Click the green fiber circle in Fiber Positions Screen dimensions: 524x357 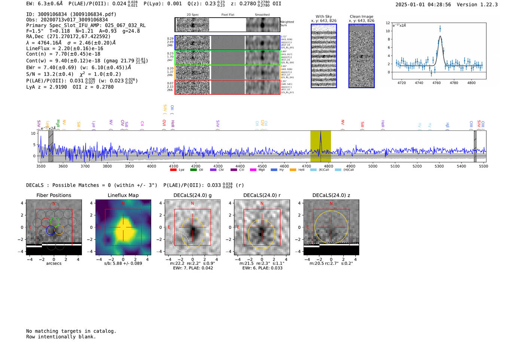pyautogui.click(x=55, y=221)
